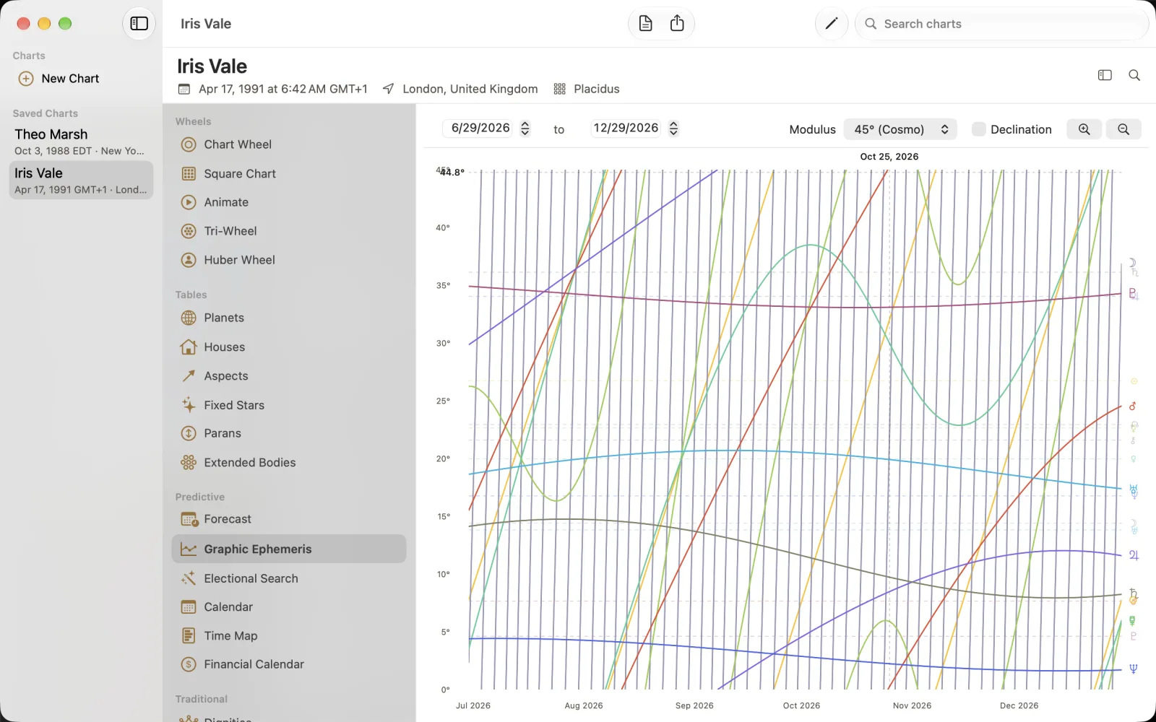Click the start date stepper arrows
The width and height of the screenshot is (1156, 722).
coord(525,129)
